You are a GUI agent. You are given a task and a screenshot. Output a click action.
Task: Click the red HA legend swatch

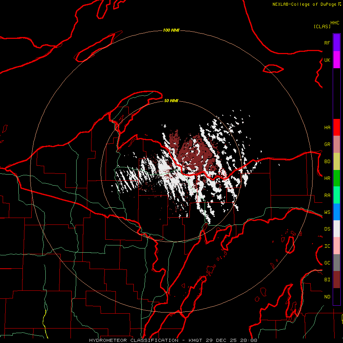337,127
